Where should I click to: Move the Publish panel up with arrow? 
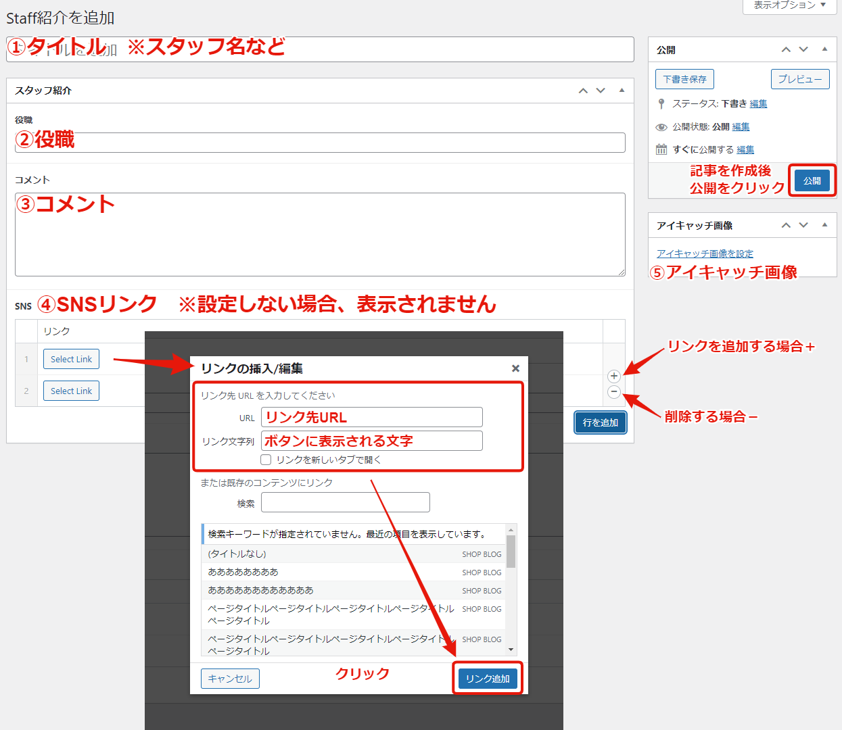(x=786, y=49)
